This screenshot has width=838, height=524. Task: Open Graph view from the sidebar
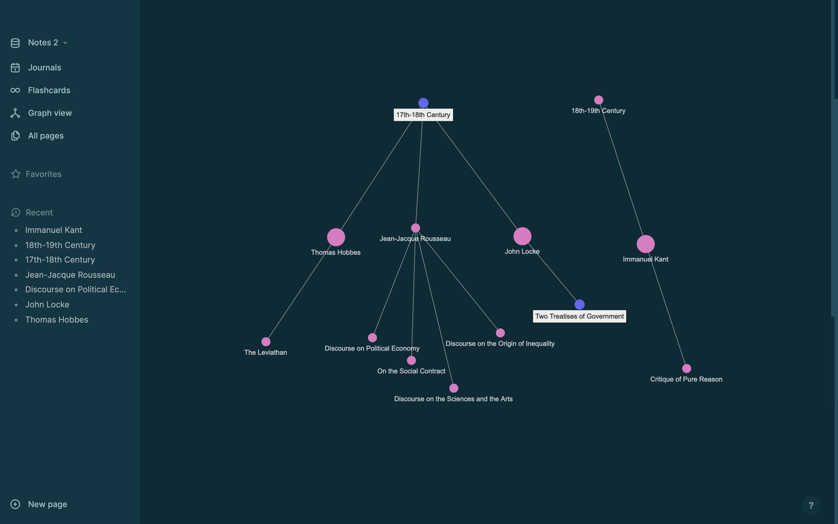(x=50, y=113)
